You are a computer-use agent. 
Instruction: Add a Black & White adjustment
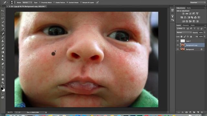click(x=189, y=17)
